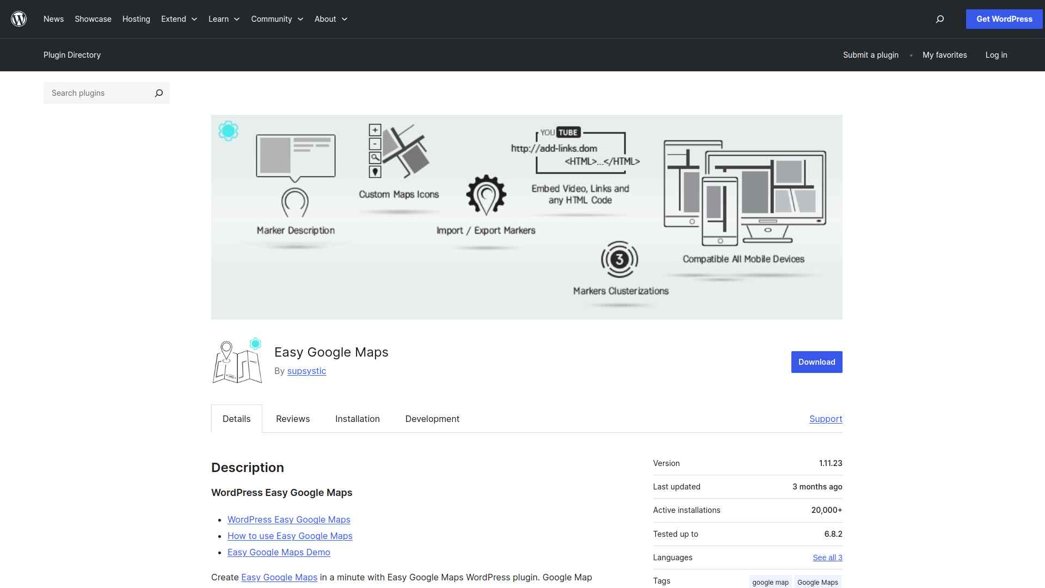Screen dimensions: 1045x588
Task: Expand the About menu chevron
Action: 345,19
